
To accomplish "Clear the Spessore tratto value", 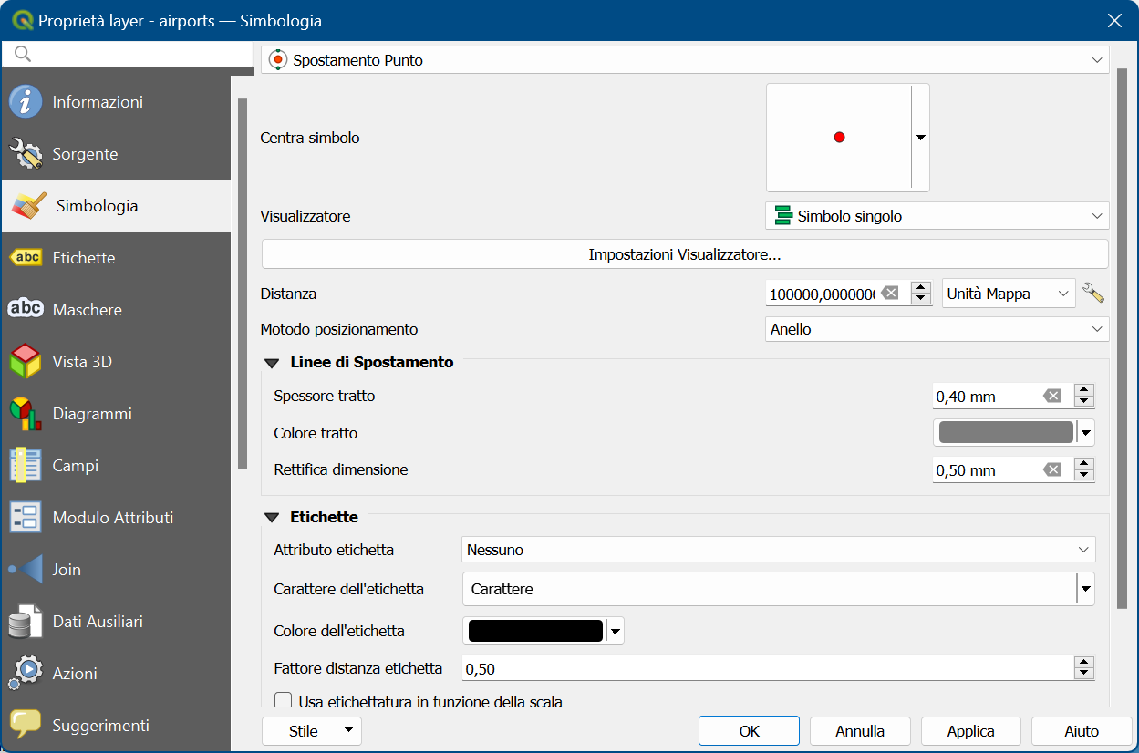I will click(1052, 396).
